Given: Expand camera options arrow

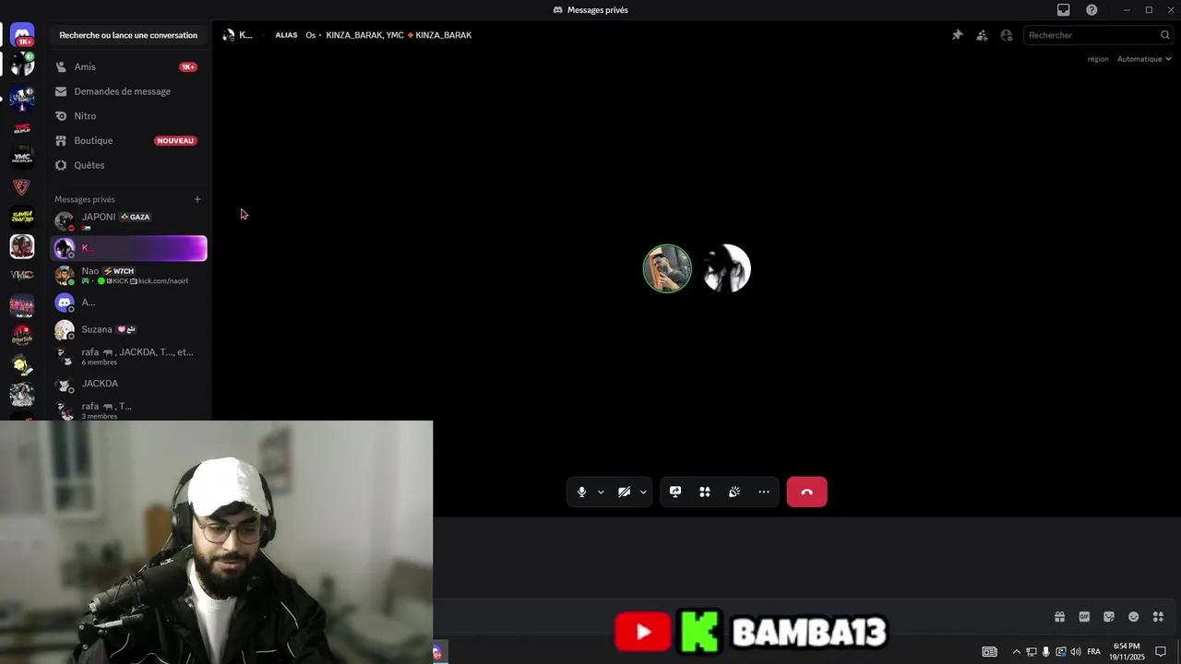Looking at the screenshot, I should 643,492.
